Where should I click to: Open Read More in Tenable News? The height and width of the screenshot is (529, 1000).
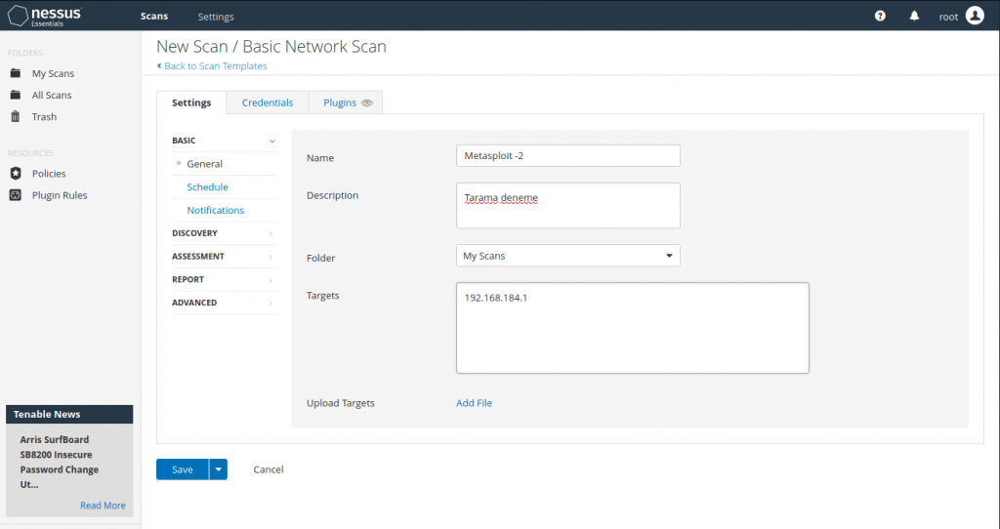(103, 506)
